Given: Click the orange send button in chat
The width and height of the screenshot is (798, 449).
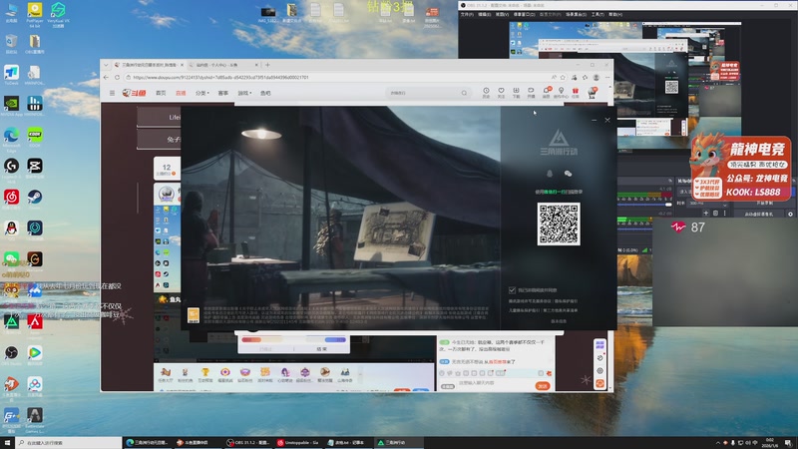Looking at the screenshot, I should point(543,386).
